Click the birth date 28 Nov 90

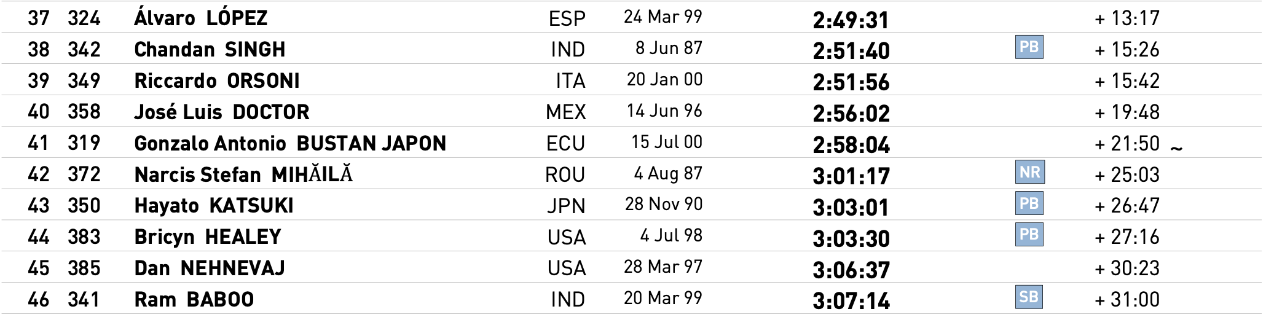click(663, 204)
